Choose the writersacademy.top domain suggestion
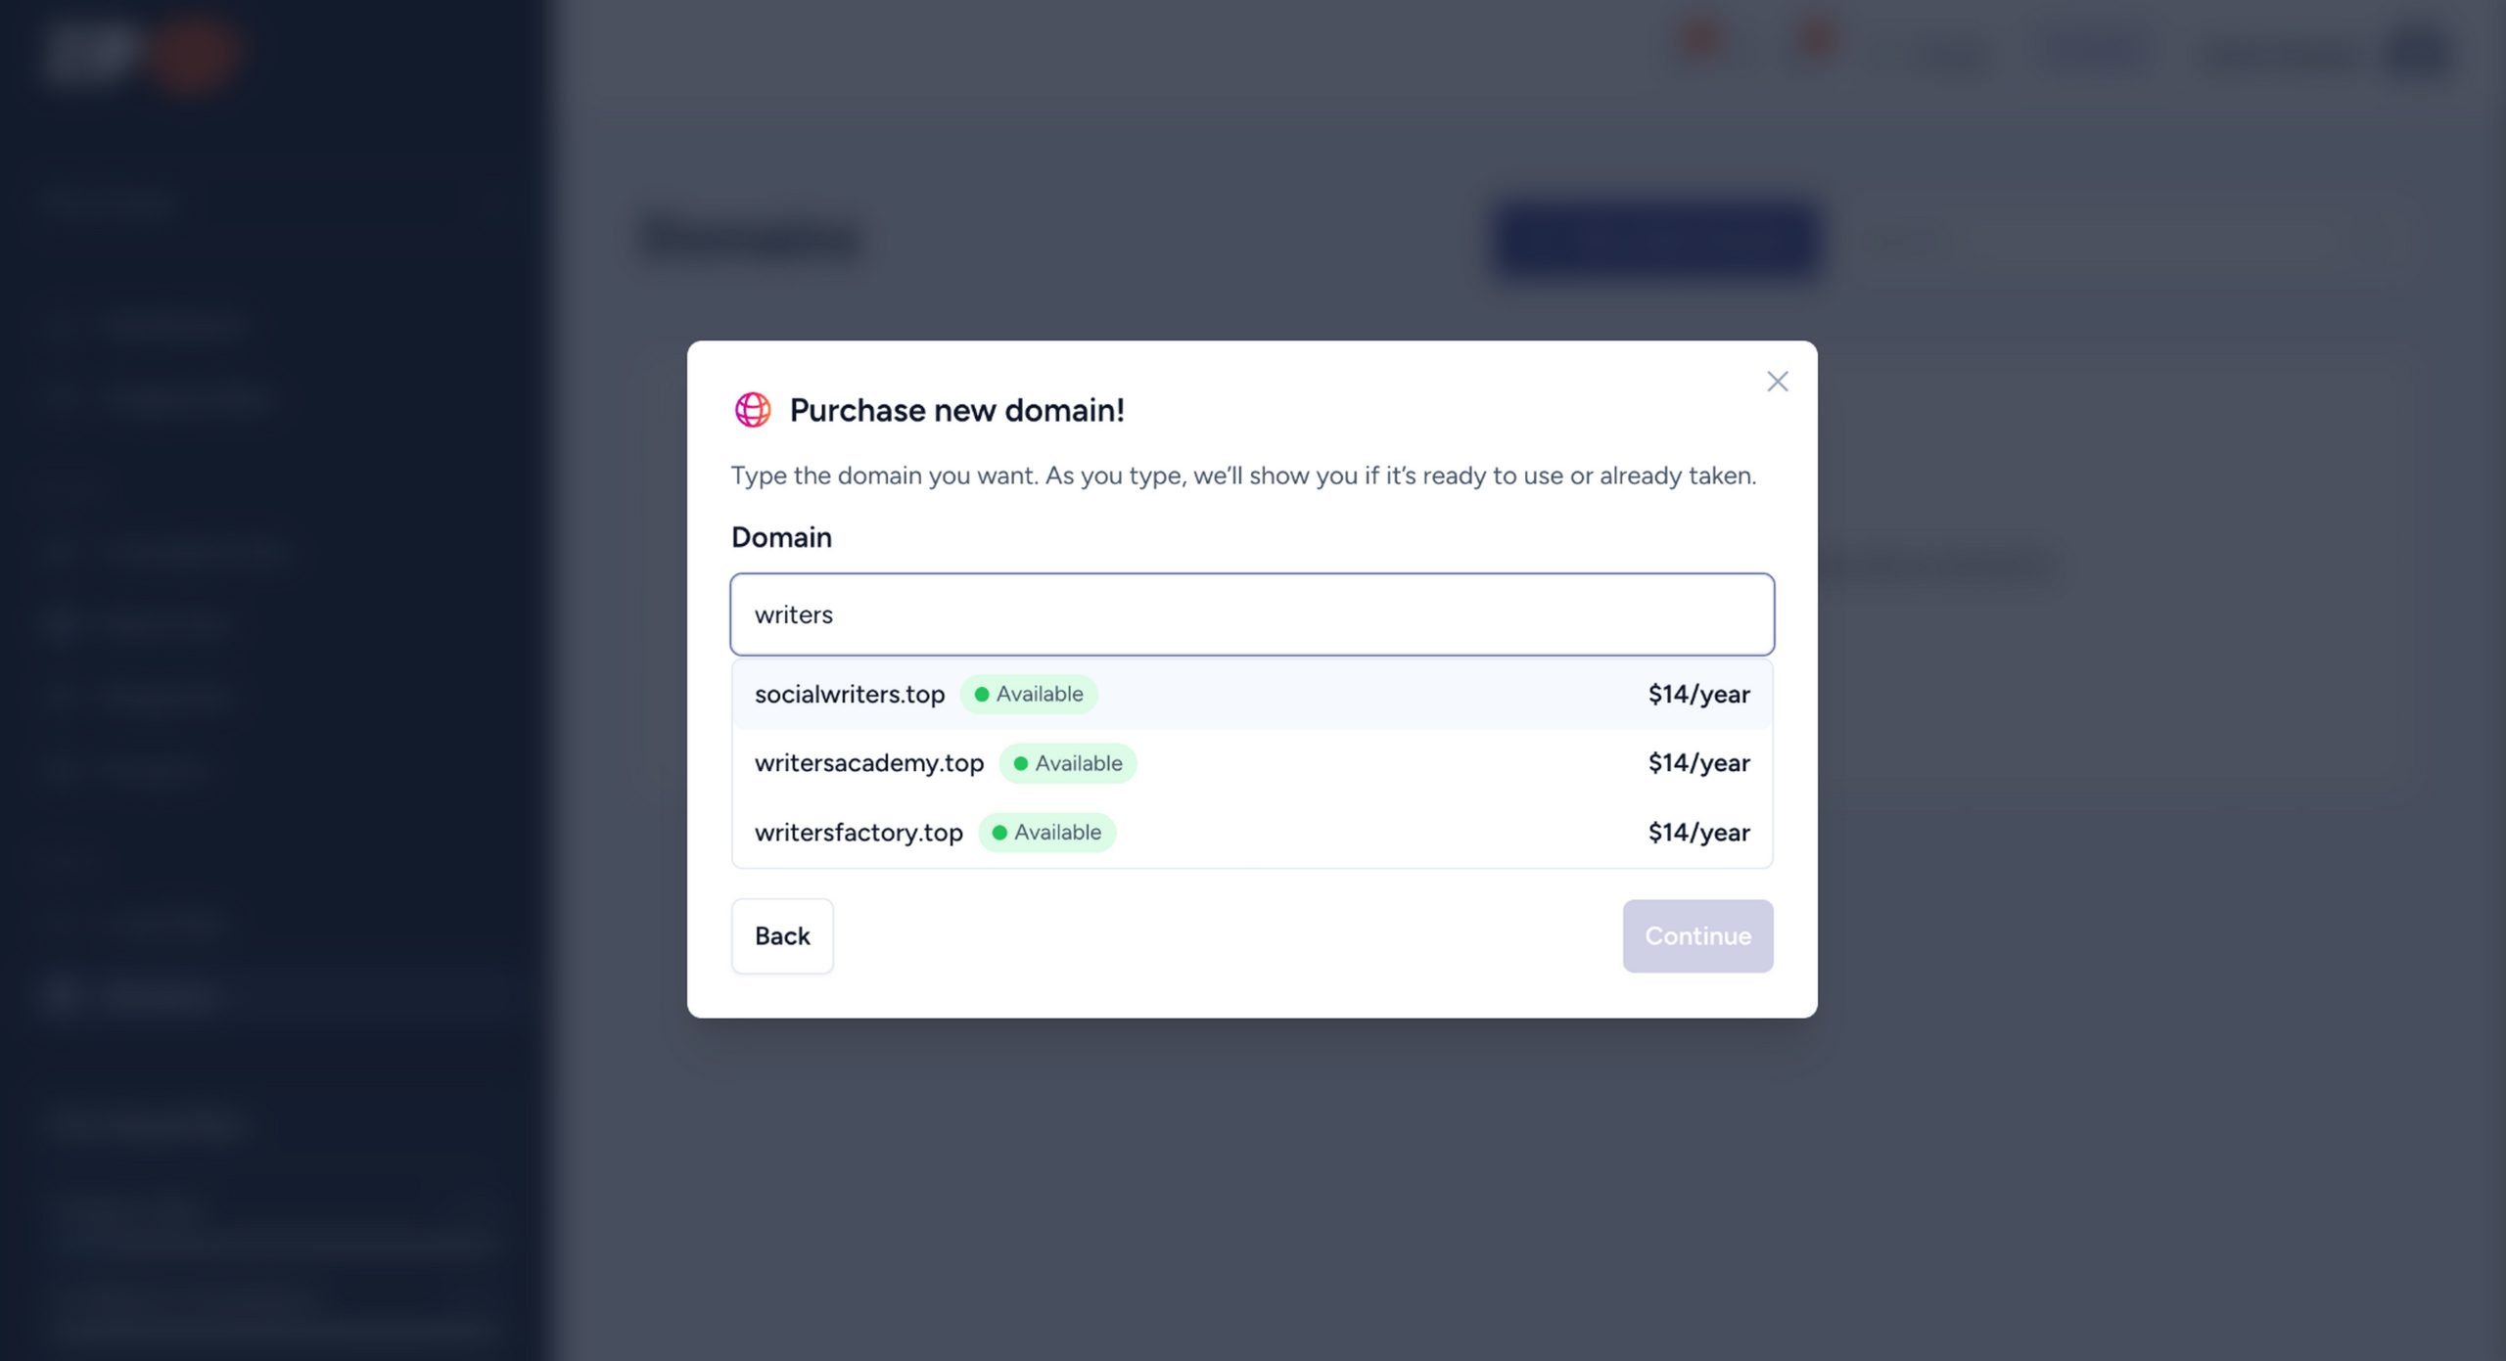 pyautogui.click(x=868, y=763)
